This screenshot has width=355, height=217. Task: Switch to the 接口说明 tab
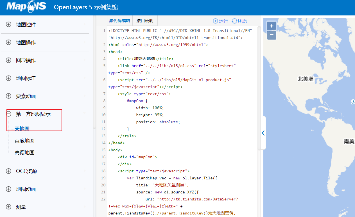pyautogui.click(x=145, y=20)
